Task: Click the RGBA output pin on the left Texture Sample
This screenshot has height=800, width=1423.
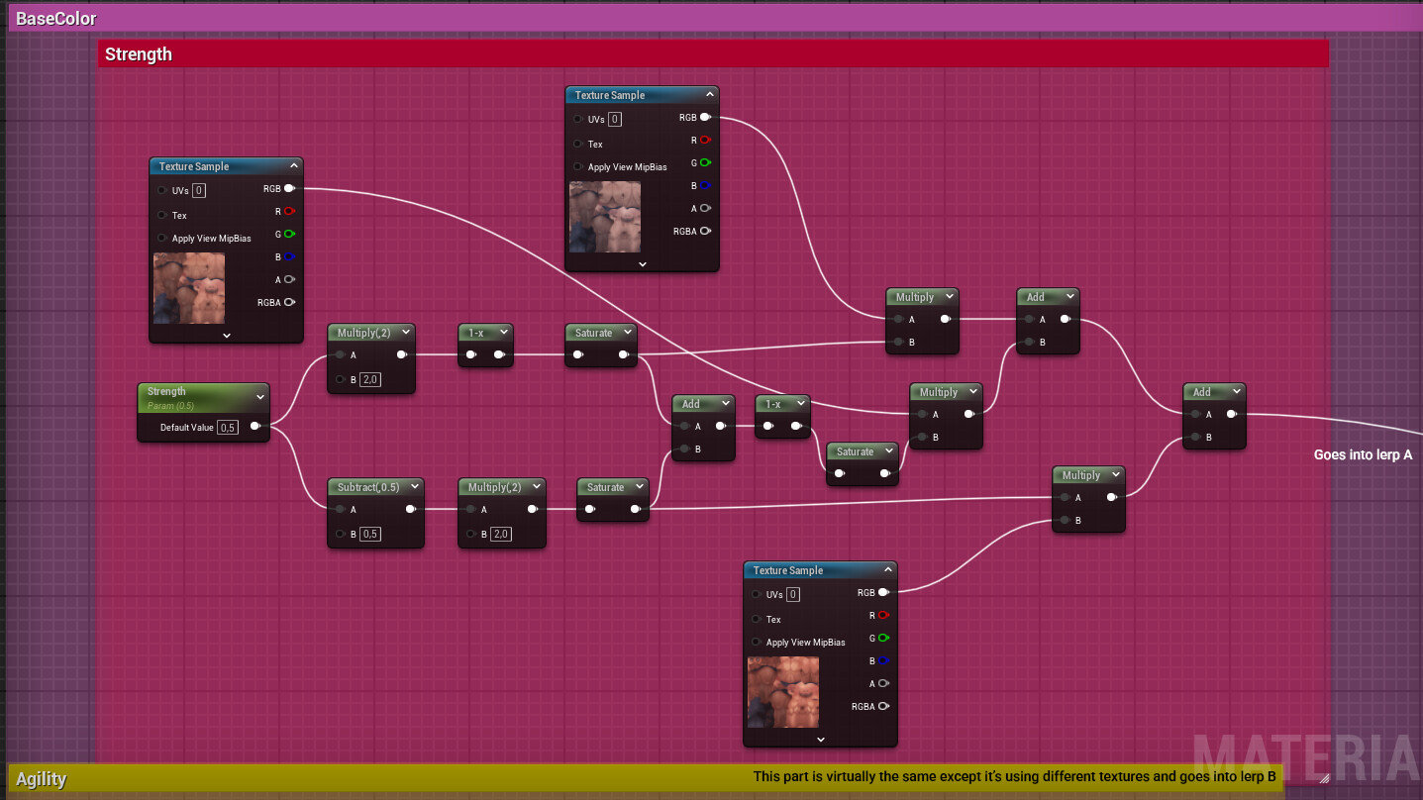Action: click(290, 302)
